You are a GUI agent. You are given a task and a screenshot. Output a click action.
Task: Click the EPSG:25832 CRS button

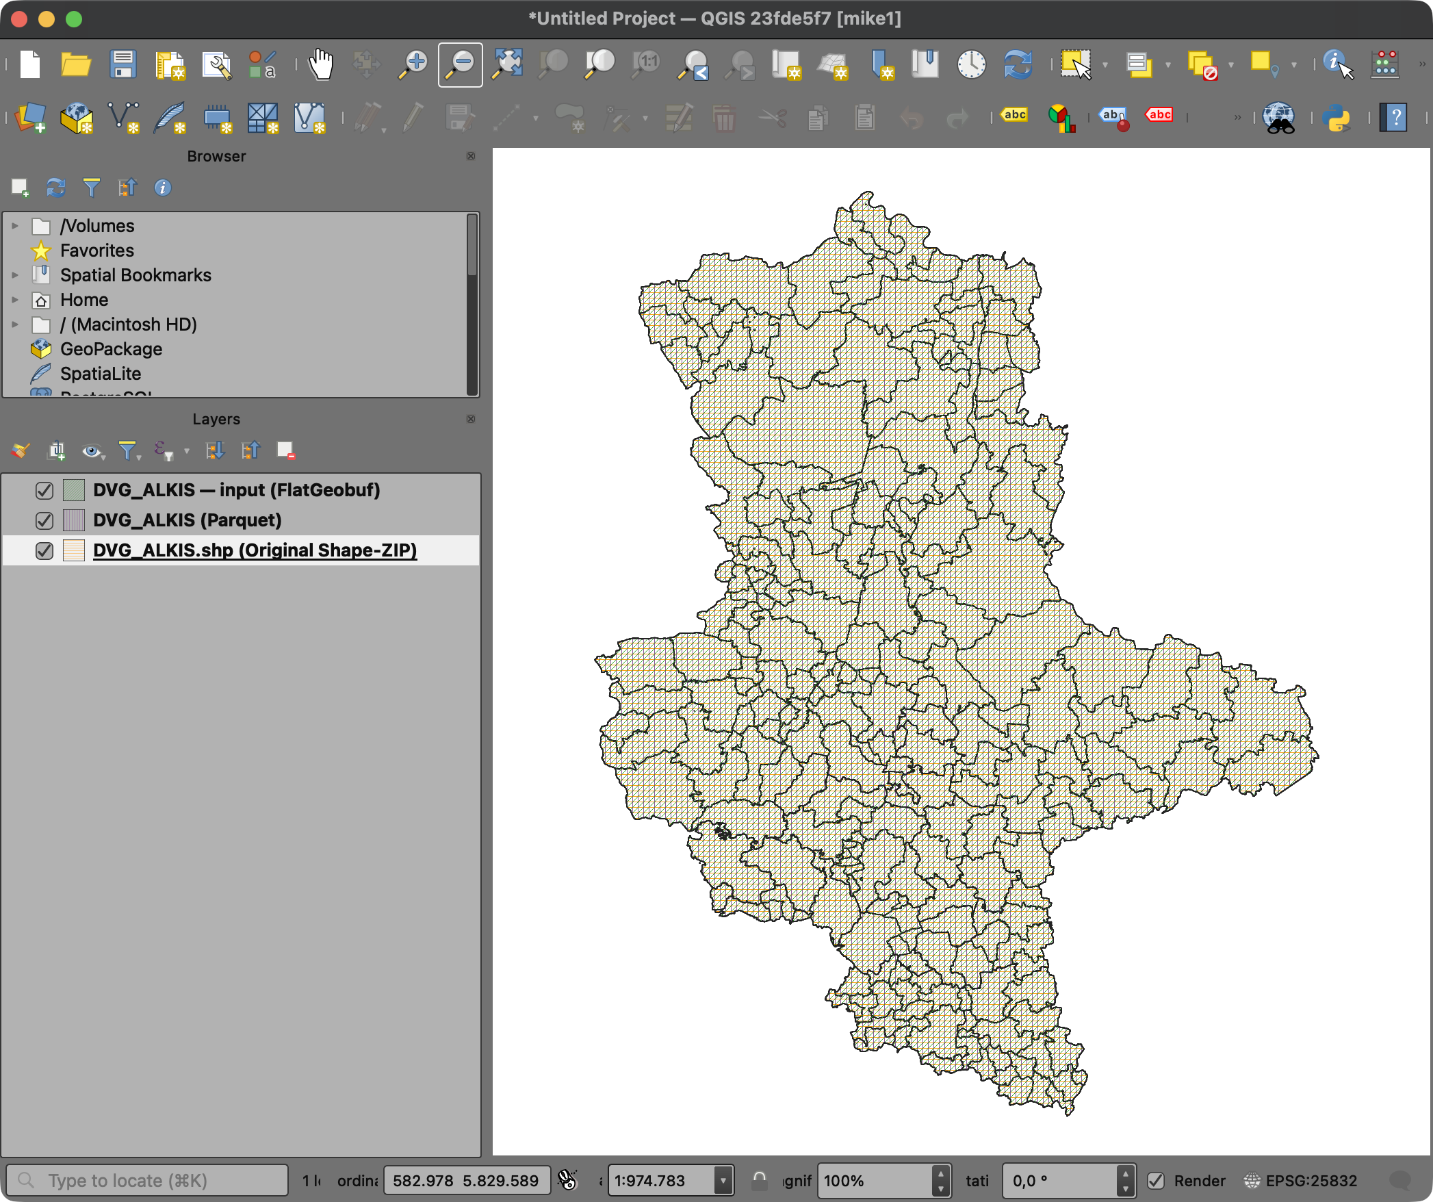click(1301, 1181)
